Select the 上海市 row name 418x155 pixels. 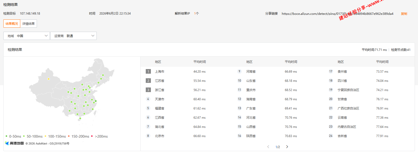tap(160, 72)
